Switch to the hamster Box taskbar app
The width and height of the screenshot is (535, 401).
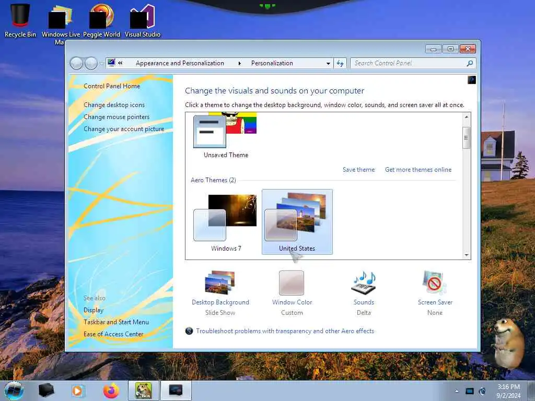(x=144, y=391)
